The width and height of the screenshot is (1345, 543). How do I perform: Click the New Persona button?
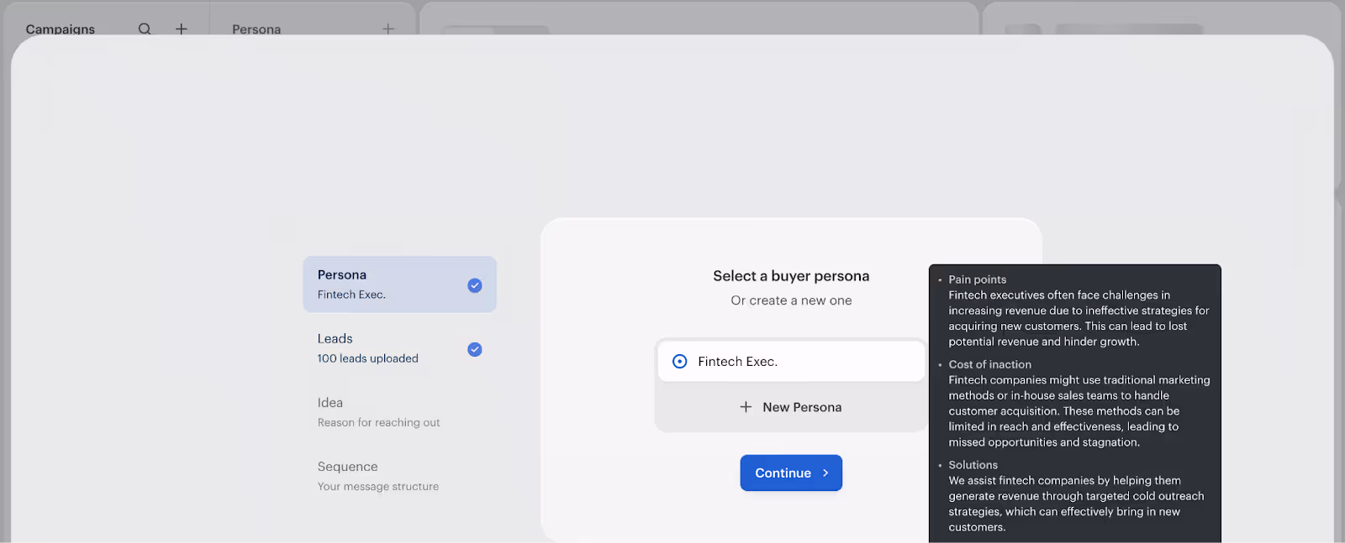791,407
